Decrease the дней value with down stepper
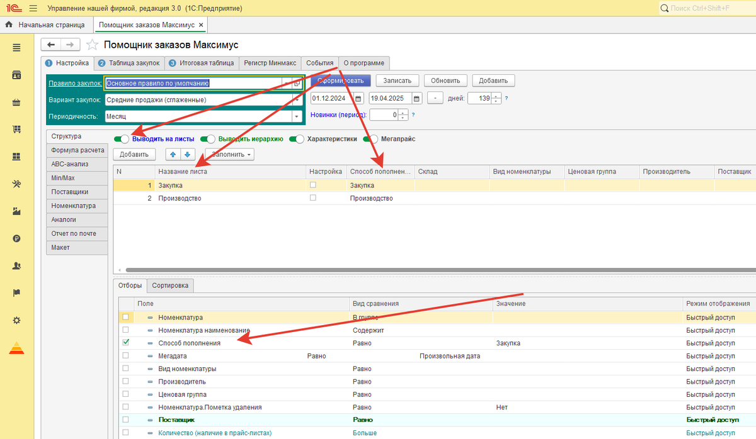 [496, 101]
